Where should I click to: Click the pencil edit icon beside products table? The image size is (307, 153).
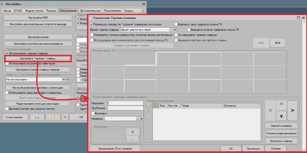click(148, 111)
